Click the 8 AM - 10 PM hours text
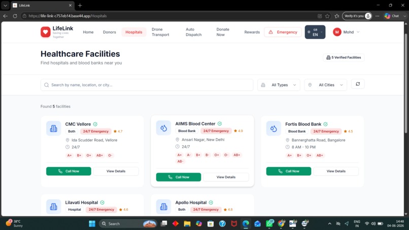Viewport: 409px width, 230px height. pos(303,147)
